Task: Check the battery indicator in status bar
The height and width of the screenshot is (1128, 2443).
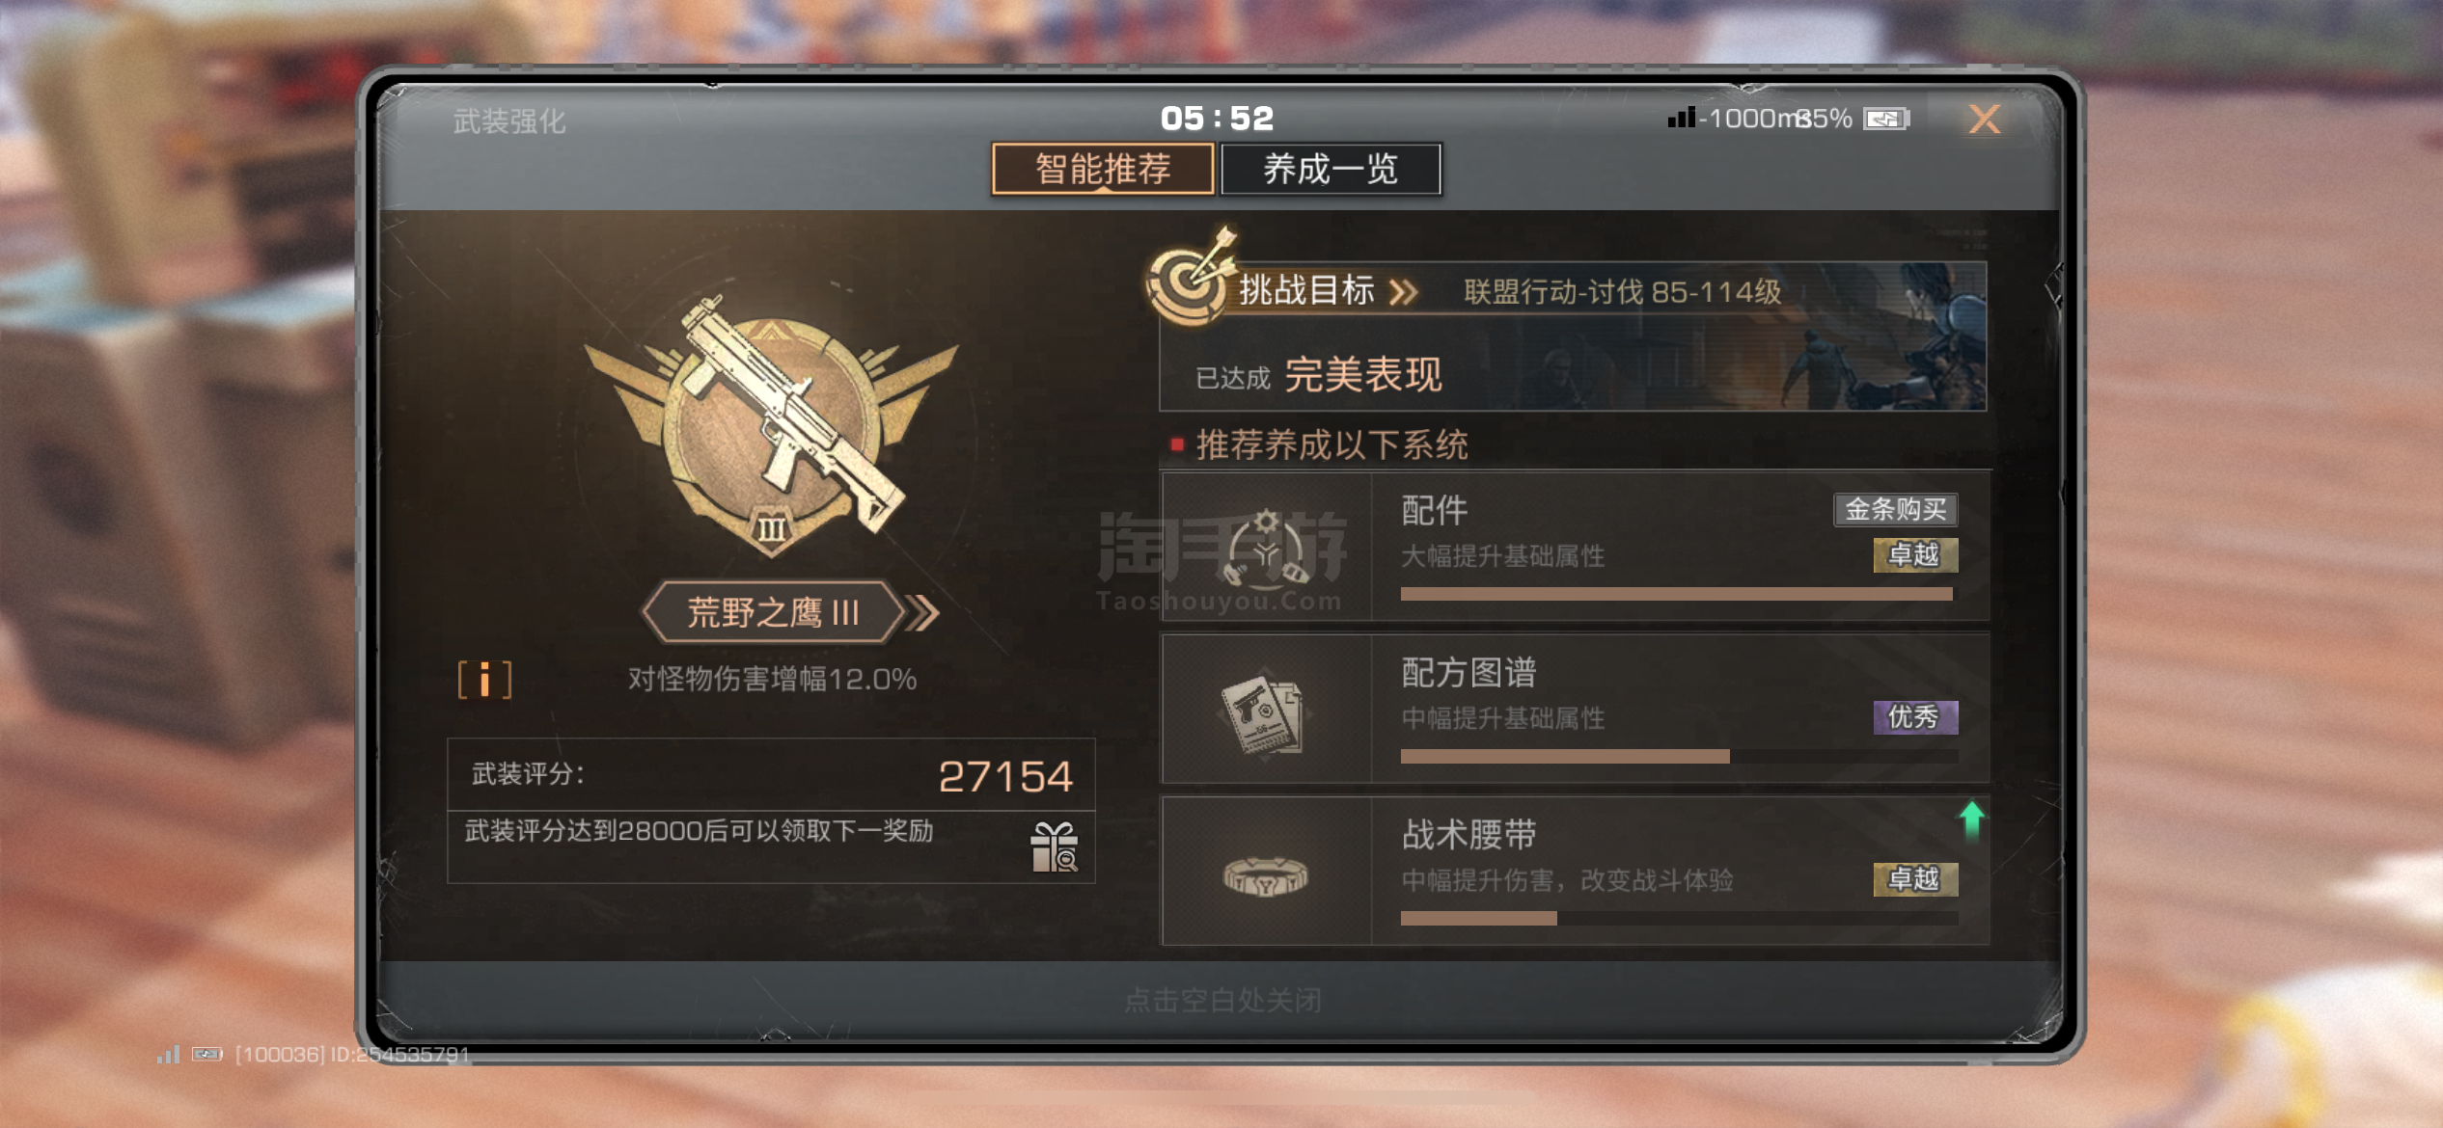Action: 1886,119
